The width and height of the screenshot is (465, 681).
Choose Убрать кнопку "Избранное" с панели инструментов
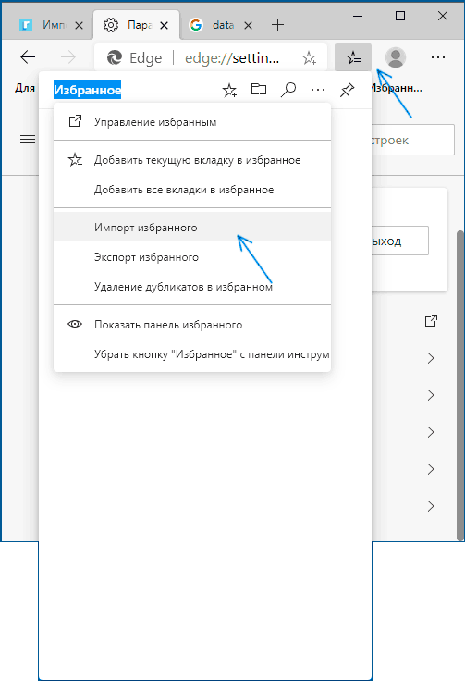point(192,354)
